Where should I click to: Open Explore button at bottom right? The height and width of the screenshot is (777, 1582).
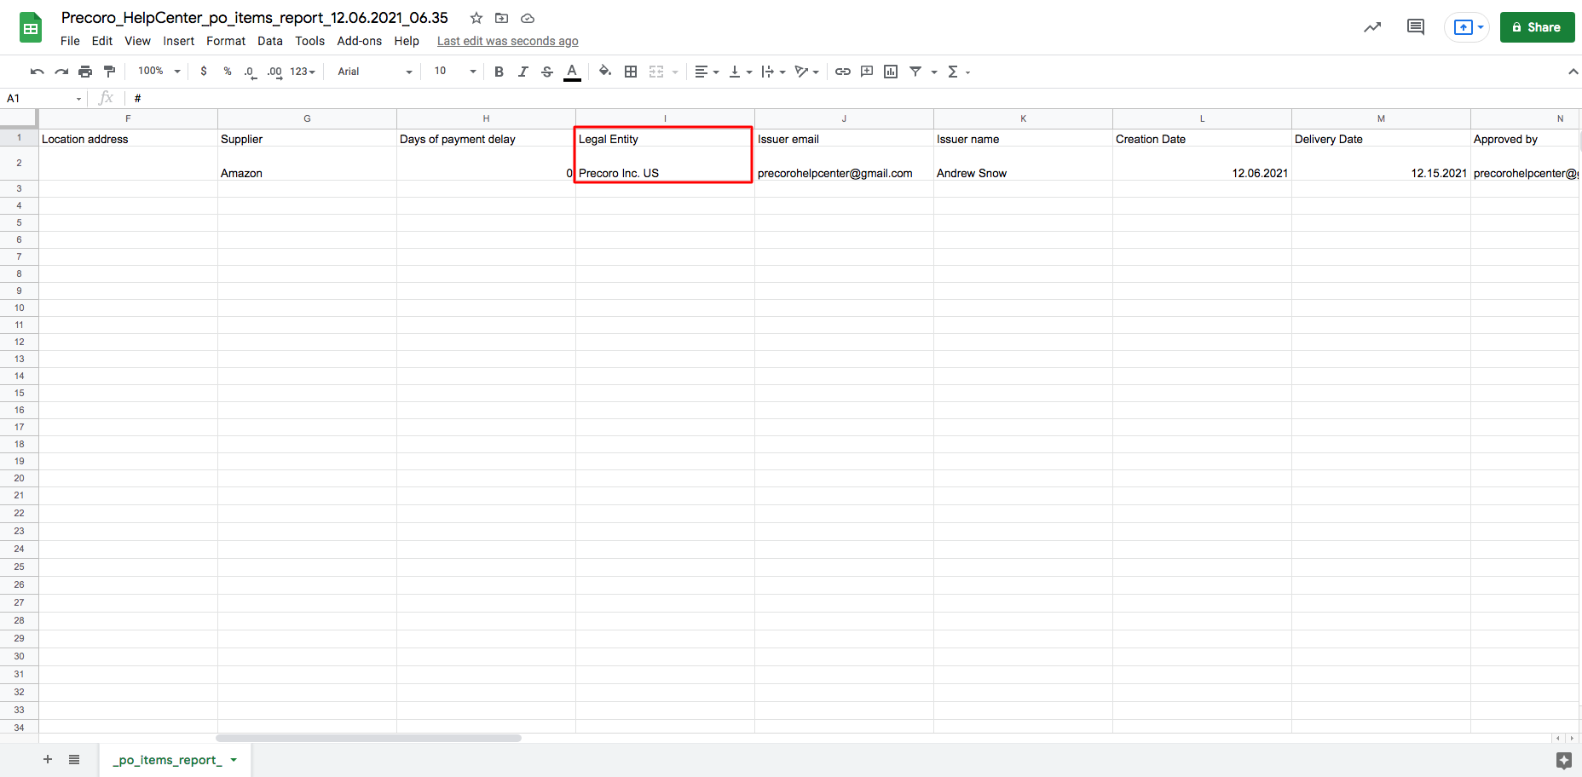point(1563,760)
